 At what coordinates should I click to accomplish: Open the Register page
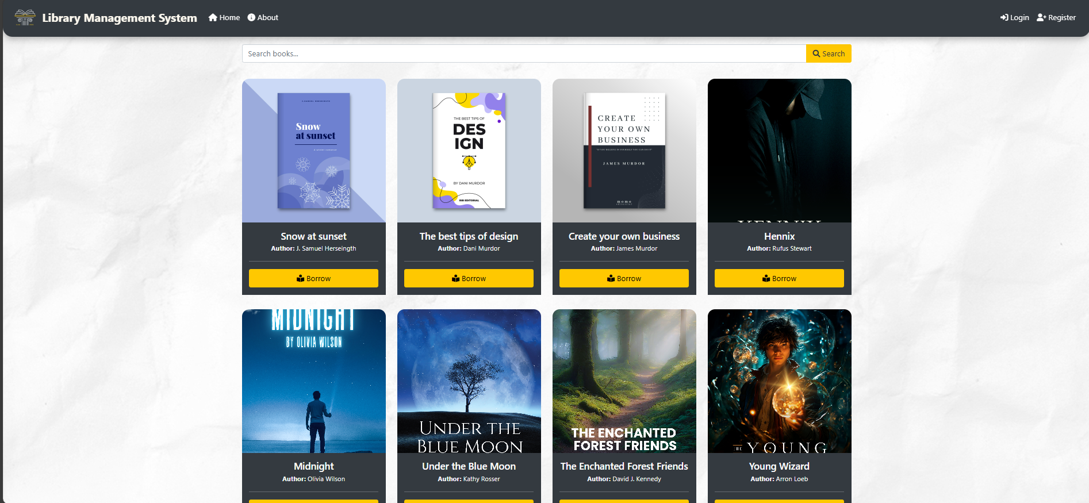1056,18
